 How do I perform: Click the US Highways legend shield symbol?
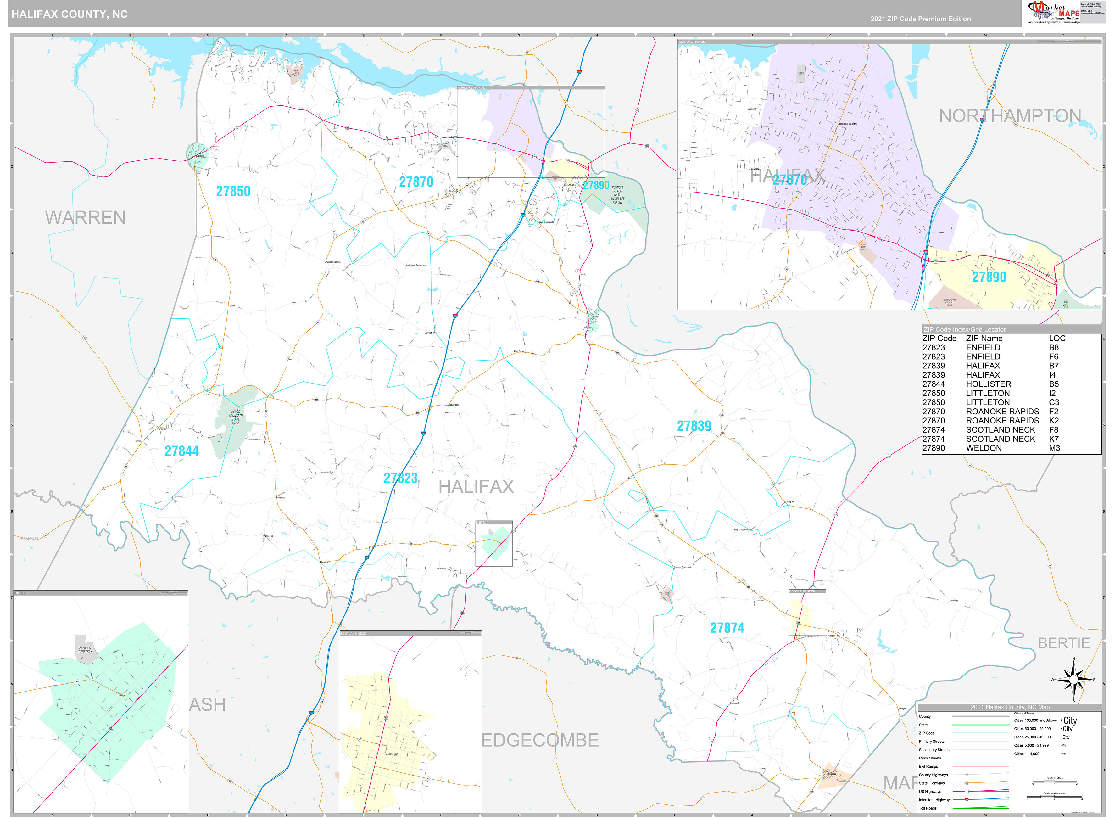tap(967, 792)
